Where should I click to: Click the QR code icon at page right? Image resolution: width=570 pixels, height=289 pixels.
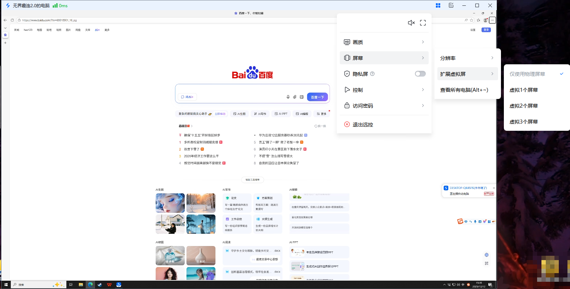487,263
